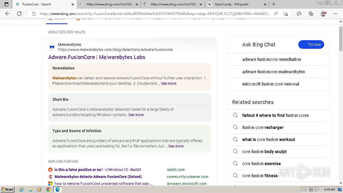Image resolution: width=343 pixels, height=193 pixels.
Task: Open the network tray icon
Action: point(311,190)
